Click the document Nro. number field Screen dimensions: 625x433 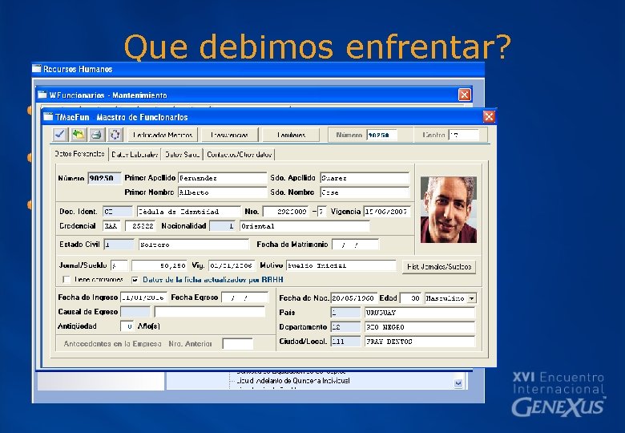click(285, 212)
